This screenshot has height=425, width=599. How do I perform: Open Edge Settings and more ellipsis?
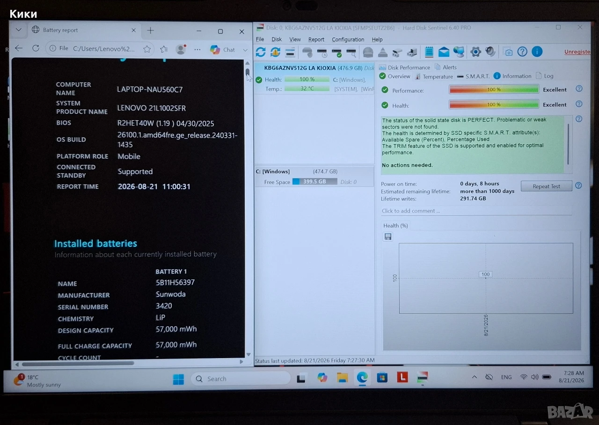tap(197, 50)
